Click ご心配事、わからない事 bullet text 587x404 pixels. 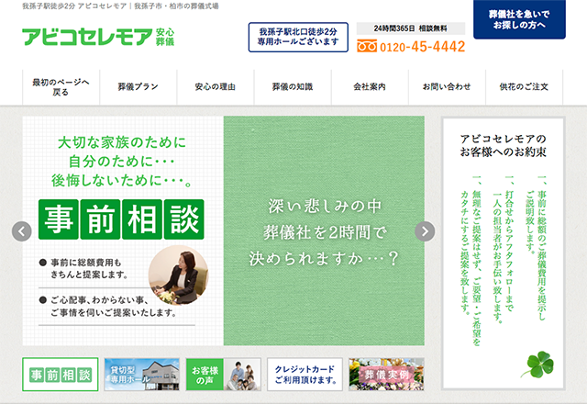pos(113,306)
